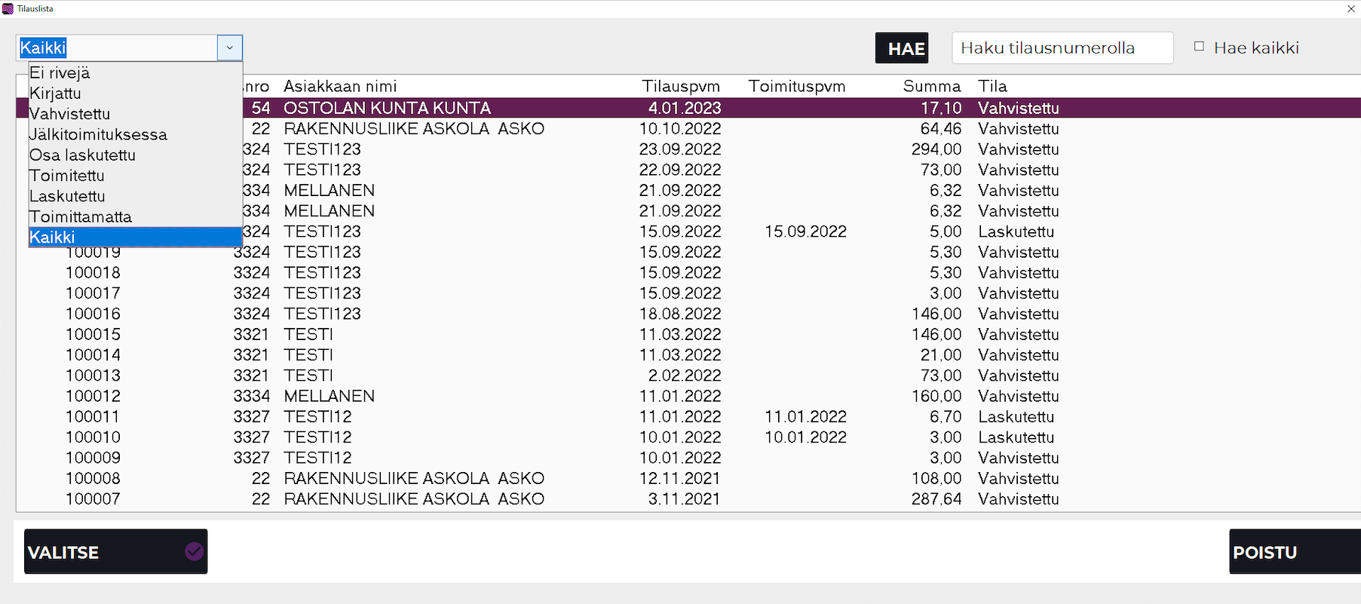
Task: Select 'Laskutettu' dropdown option
Action: pyautogui.click(x=68, y=196)
